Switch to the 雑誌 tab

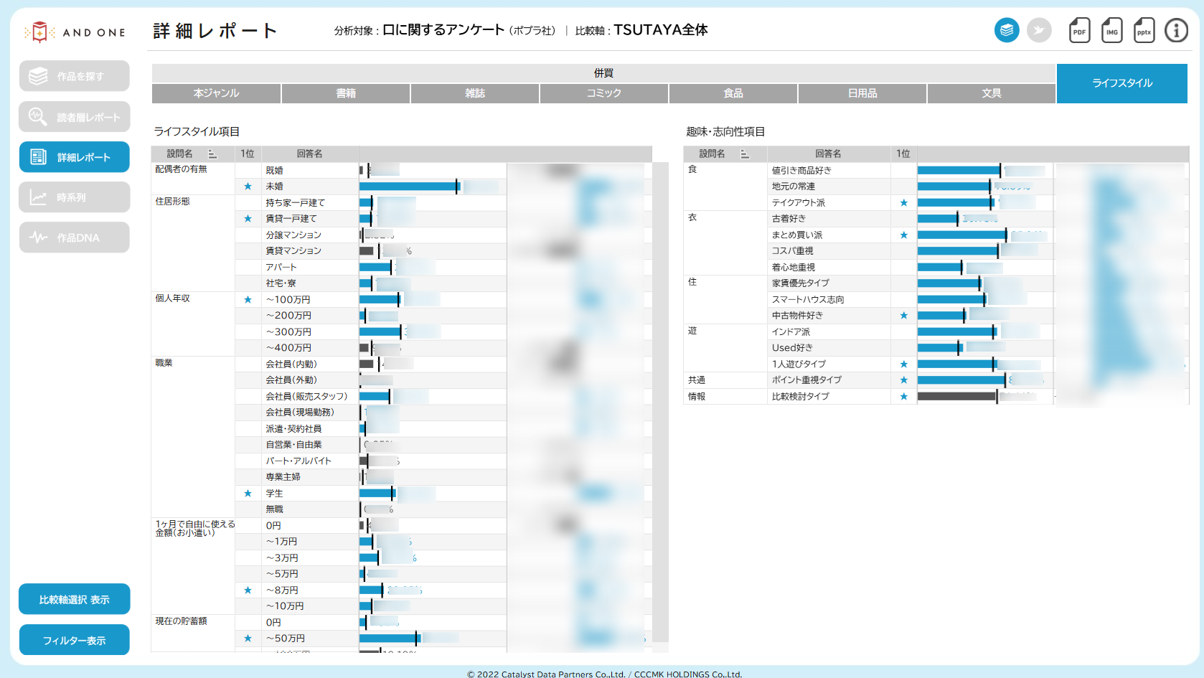coord(475,93)
